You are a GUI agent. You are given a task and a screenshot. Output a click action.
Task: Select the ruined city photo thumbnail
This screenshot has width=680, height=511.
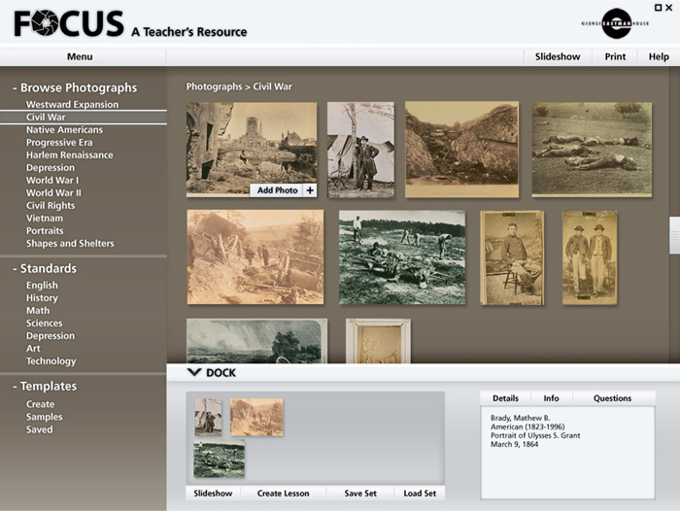coord(252,150)
